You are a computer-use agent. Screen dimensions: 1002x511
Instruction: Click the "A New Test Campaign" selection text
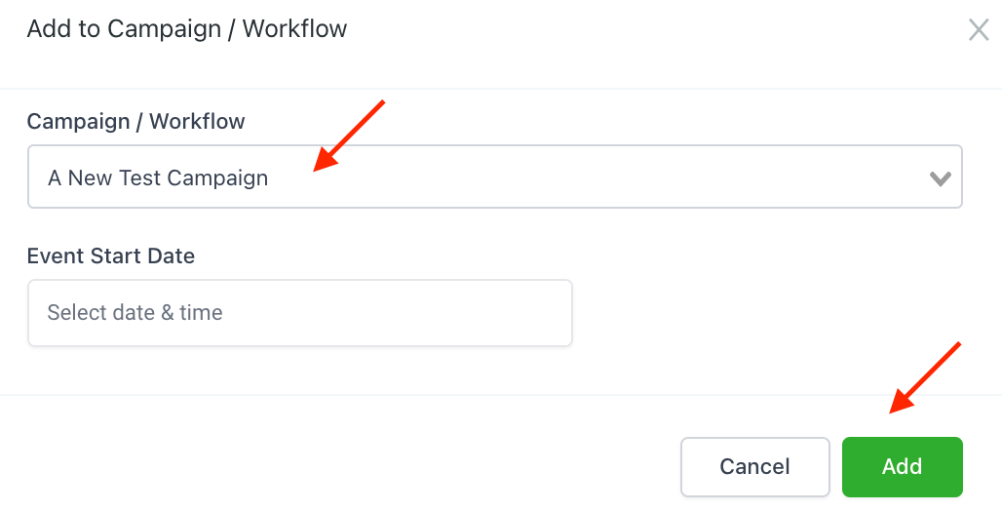click(158, 178)
